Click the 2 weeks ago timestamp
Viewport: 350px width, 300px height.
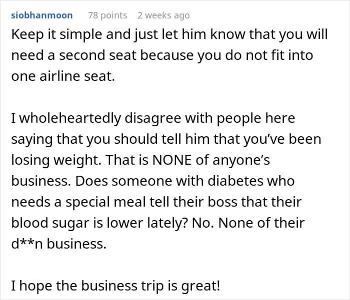[163, 15]
